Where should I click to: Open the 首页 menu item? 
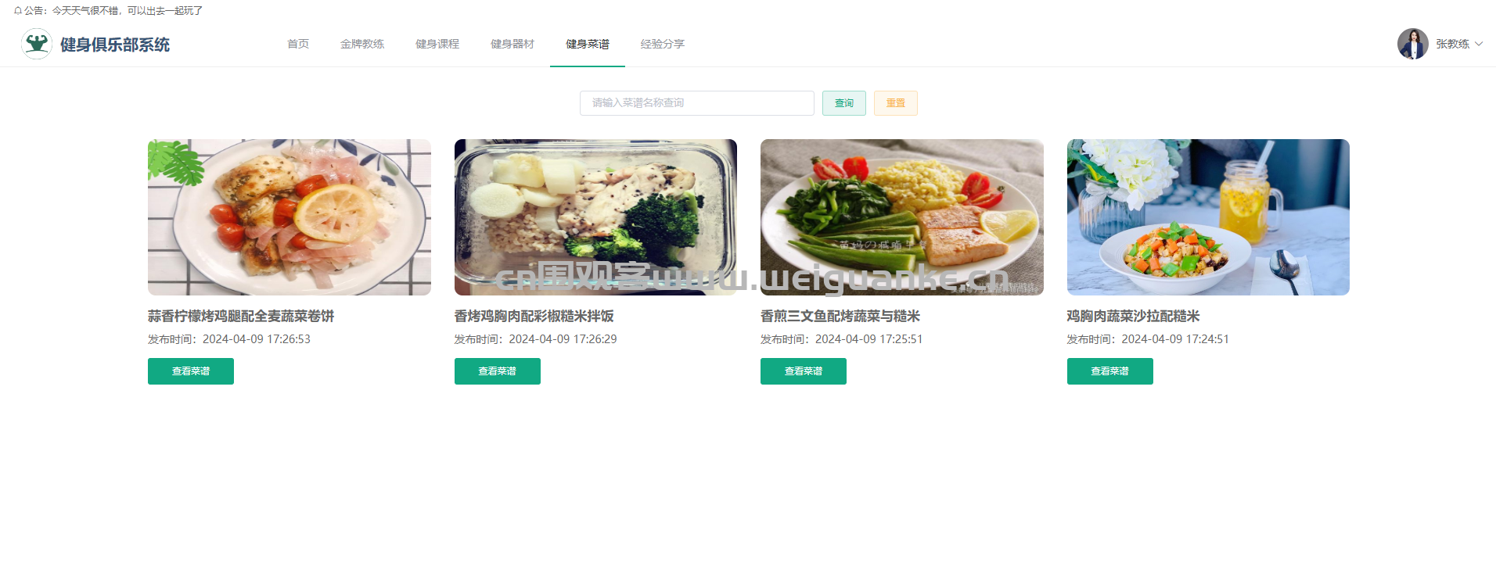(x=298, y=44)
